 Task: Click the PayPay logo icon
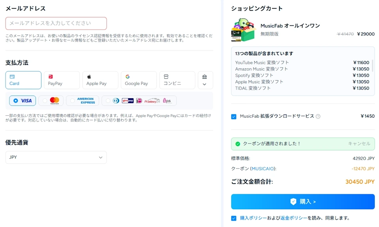51,77
